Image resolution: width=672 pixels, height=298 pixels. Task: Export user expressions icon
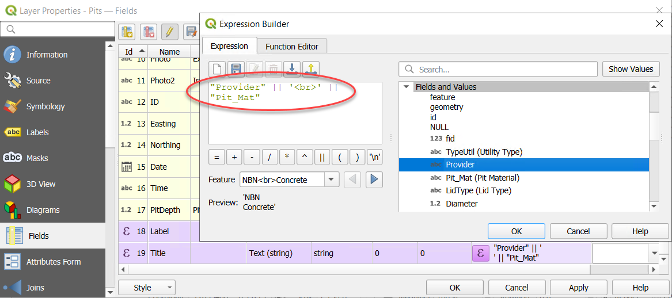point(311,69)
